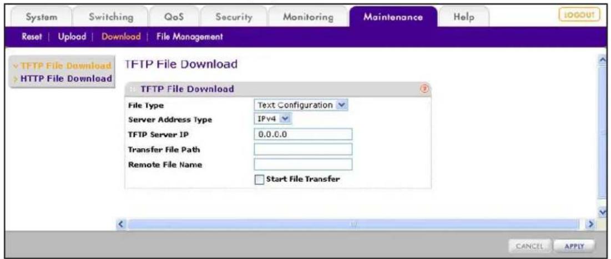Open the Monitoring tab

pyautogui.click(x=308, y=17)
